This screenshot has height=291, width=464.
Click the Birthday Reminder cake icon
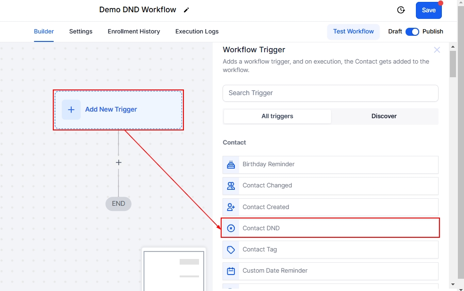pos(231,165)
